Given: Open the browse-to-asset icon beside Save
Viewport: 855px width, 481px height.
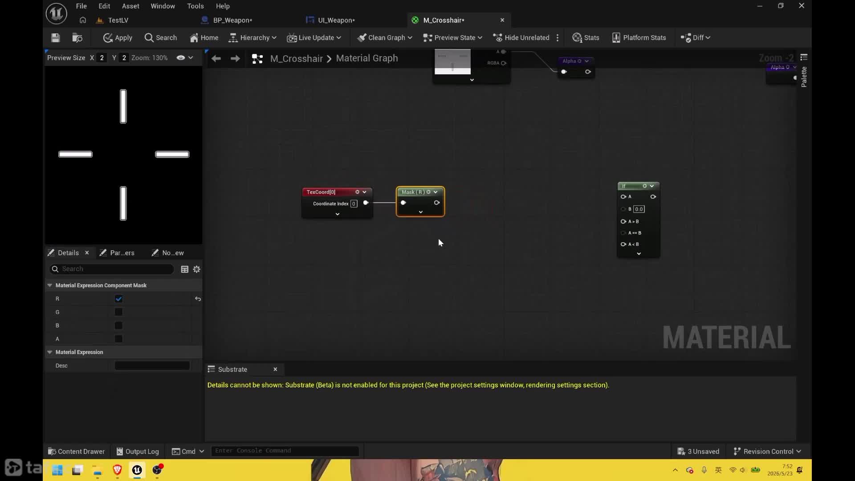Looking at the screenshot, I should point(77,38).
